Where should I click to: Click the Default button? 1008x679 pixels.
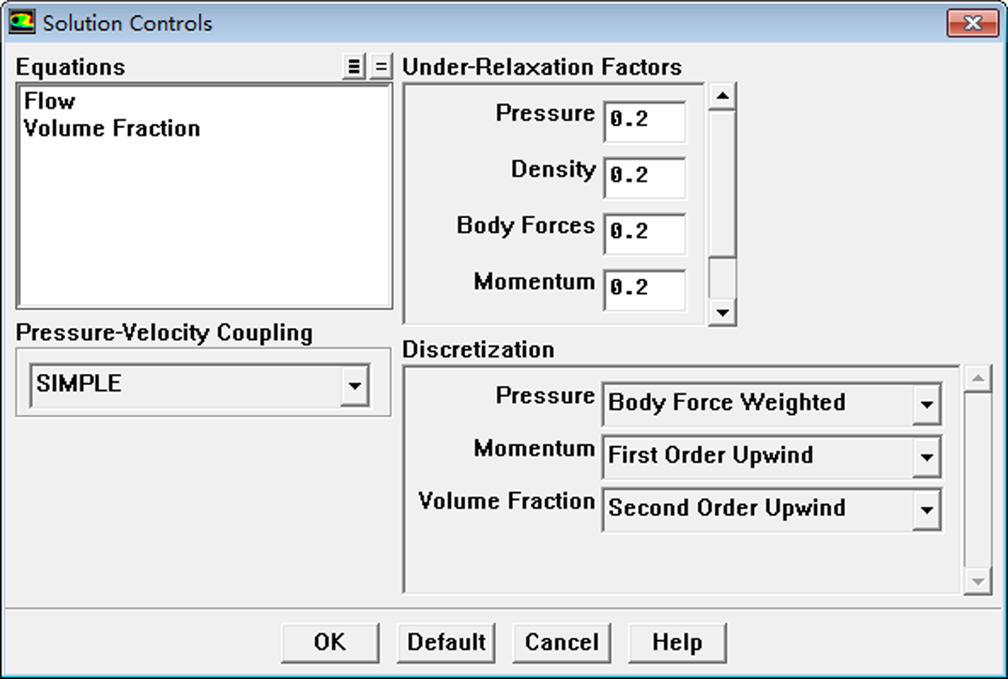(446, 643)
